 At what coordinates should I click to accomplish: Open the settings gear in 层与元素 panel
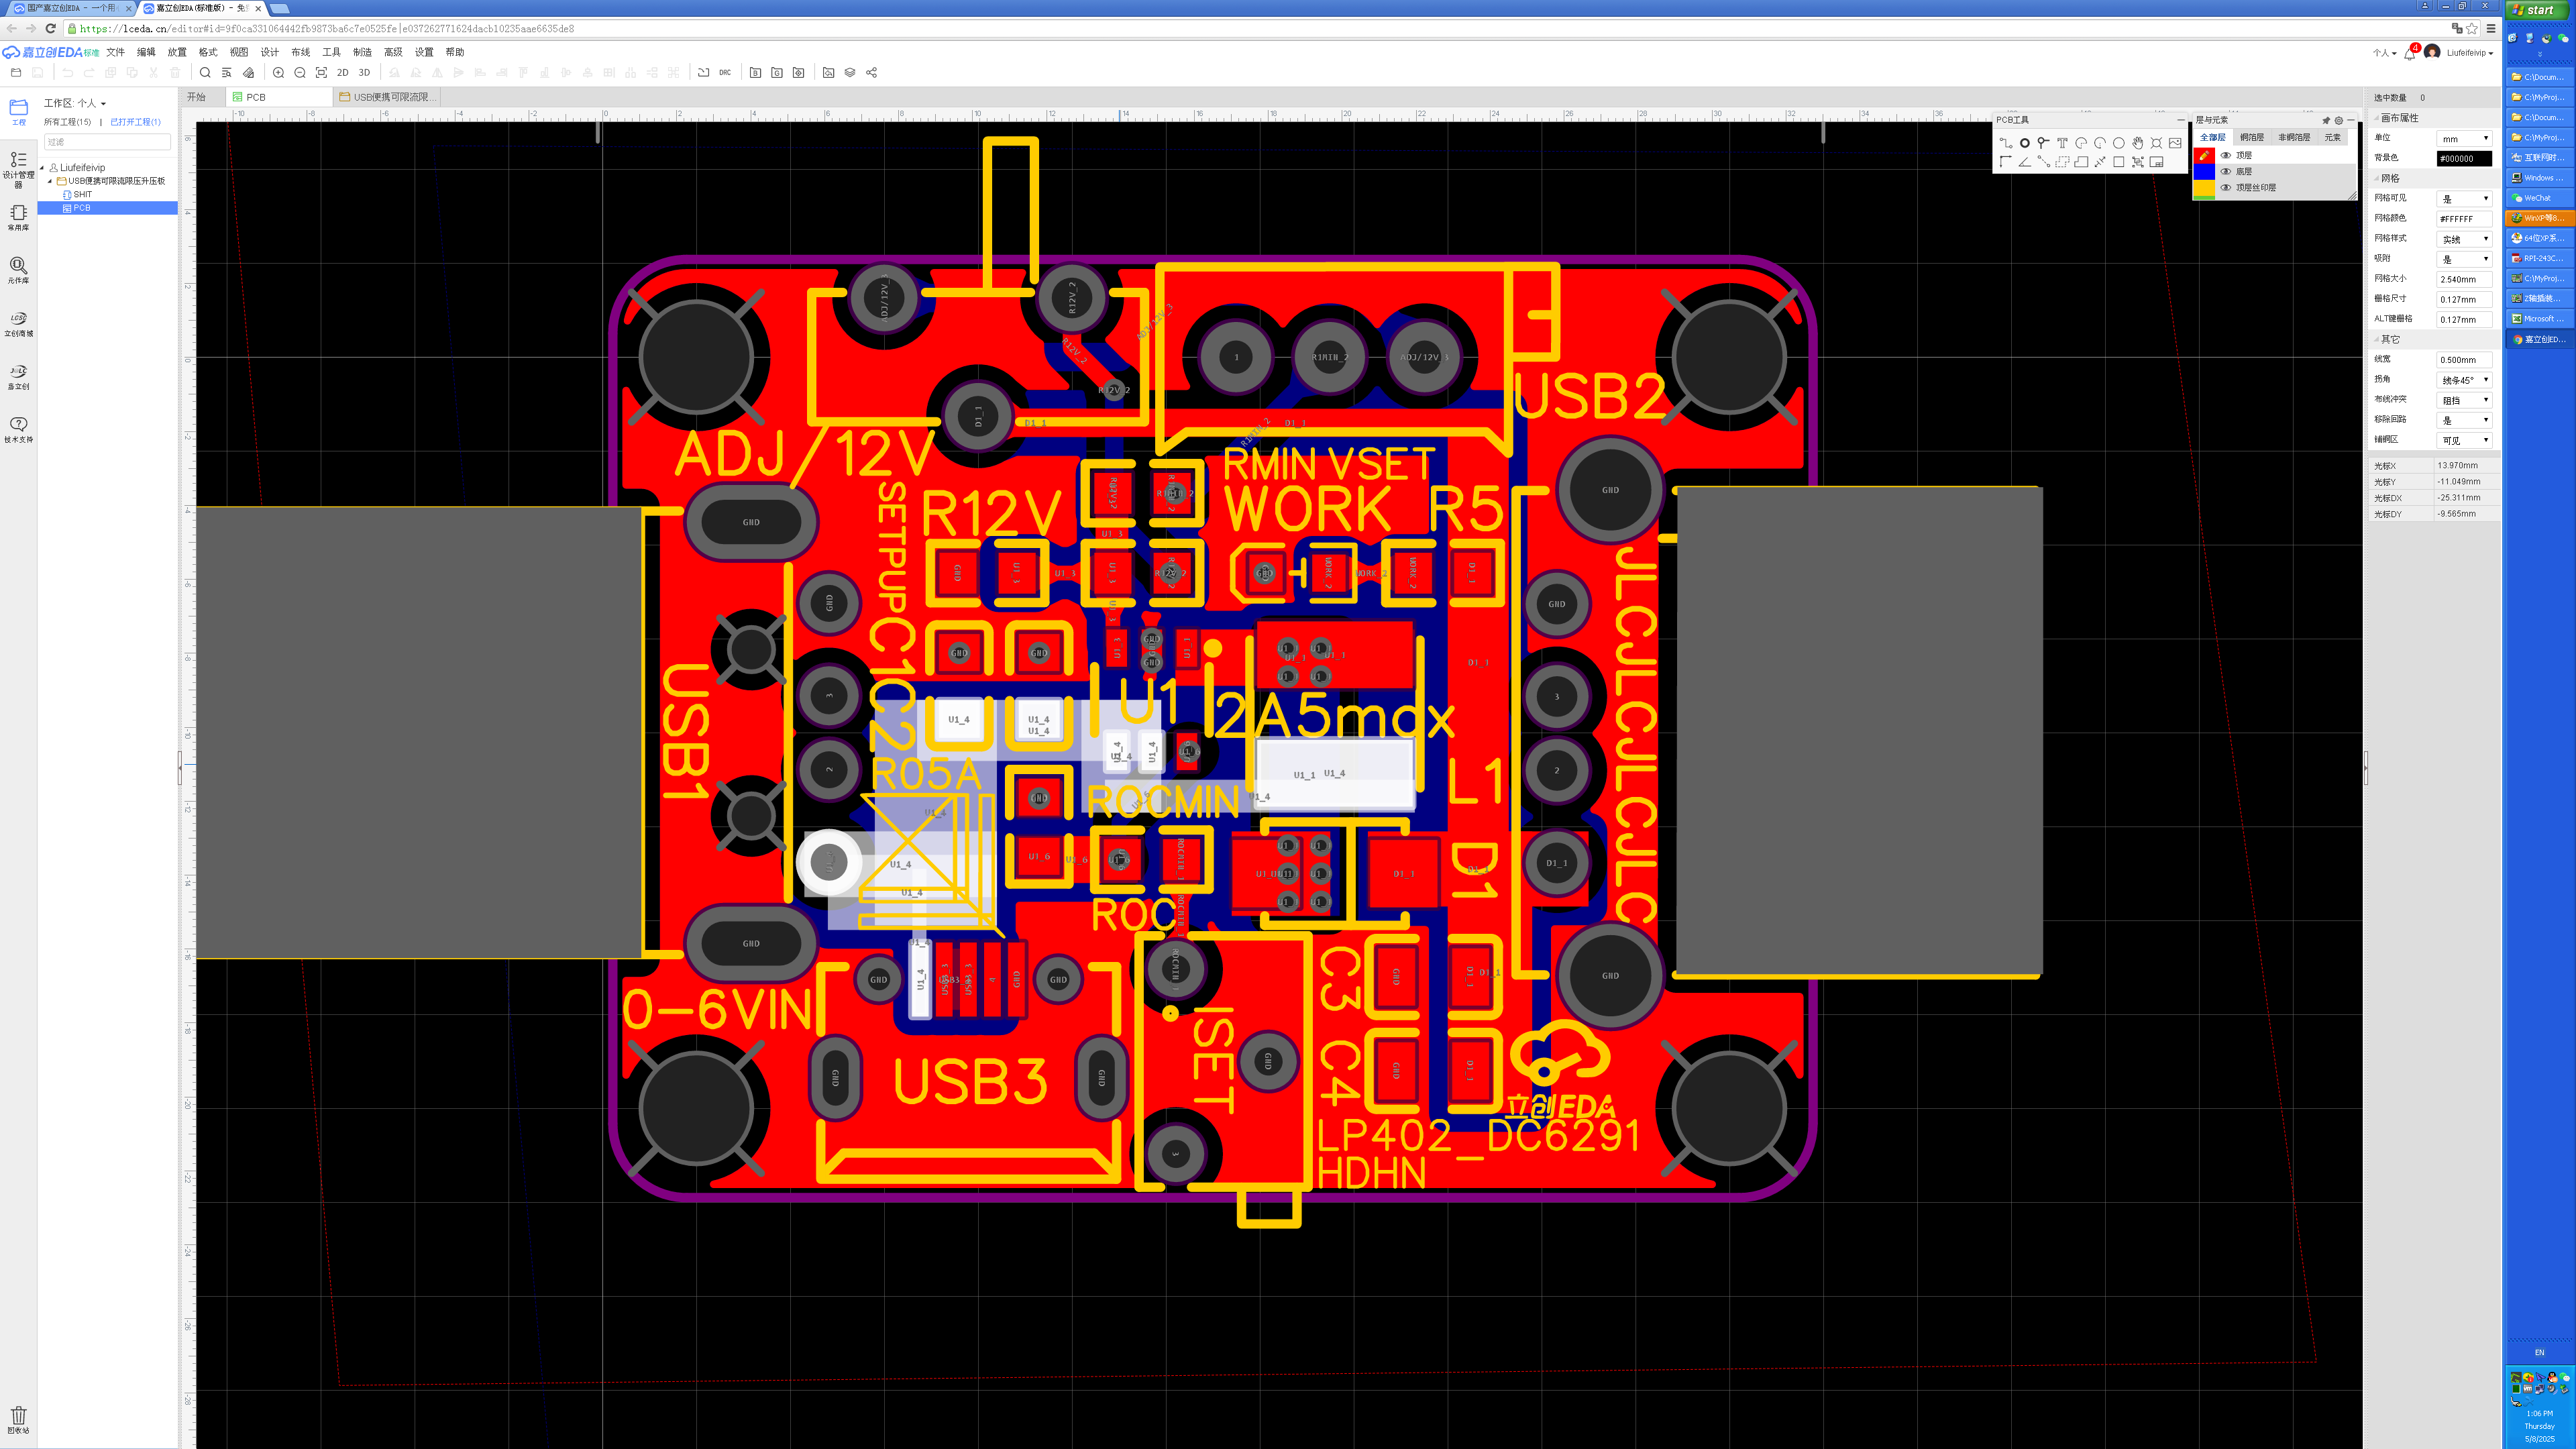pos(2339,120)
